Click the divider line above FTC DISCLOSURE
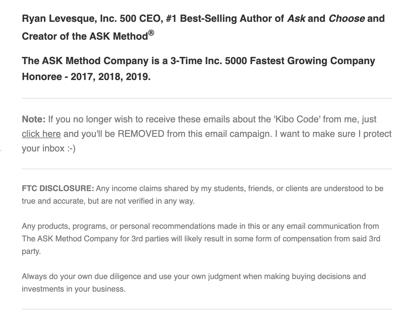Image resolution: width=401 pixels, height=322 pixels. click(206, 169)
